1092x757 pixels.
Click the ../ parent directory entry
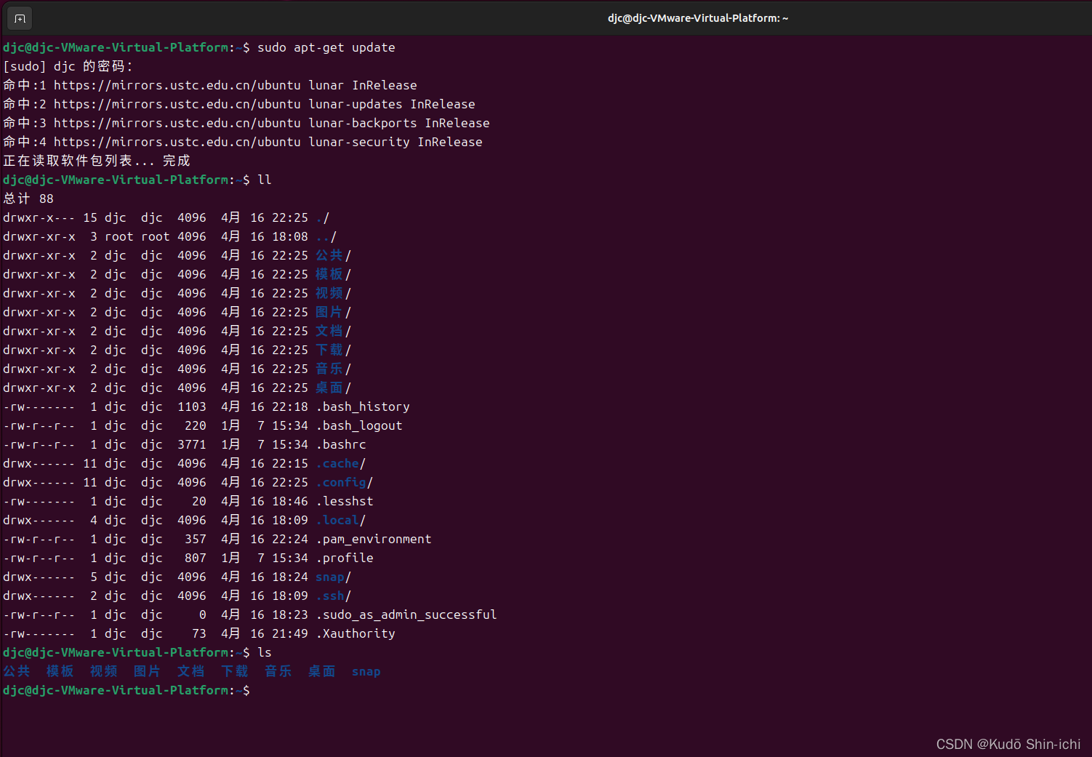[x=326, y=236]
